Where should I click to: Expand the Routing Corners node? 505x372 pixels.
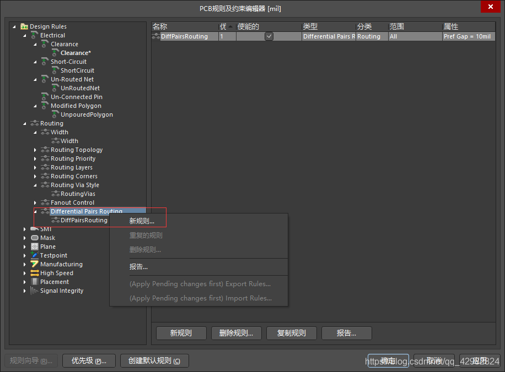click(35, 176)
